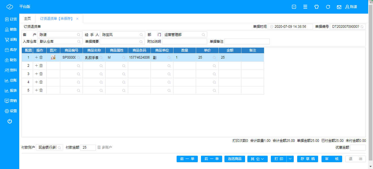Click the 备注 column header
Screen dimensions: 373x169
pyautogui.click(x=252, y=50)
